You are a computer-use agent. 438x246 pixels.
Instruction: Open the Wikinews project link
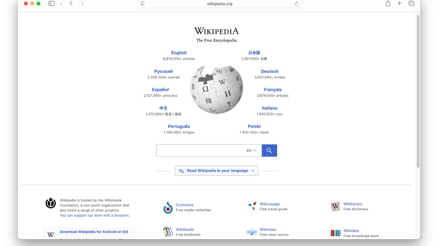pos(268,230)
